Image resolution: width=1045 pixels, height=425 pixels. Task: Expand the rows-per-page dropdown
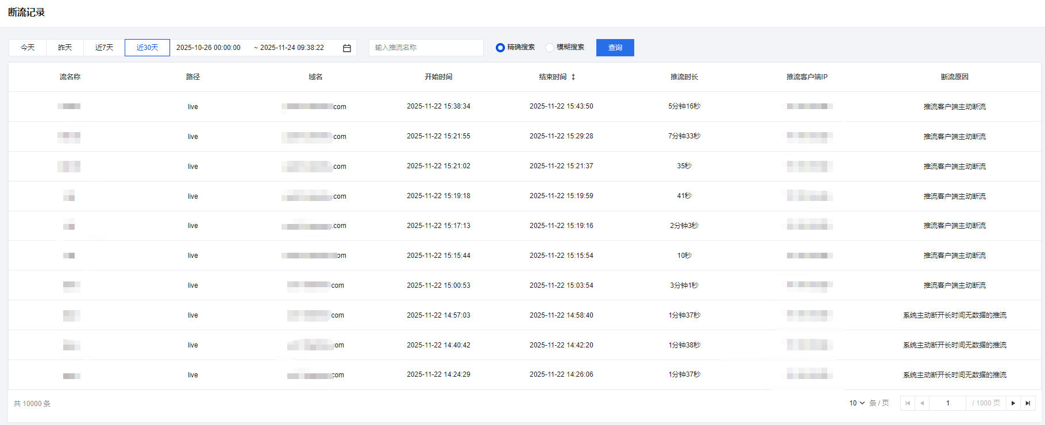(857, 403)
